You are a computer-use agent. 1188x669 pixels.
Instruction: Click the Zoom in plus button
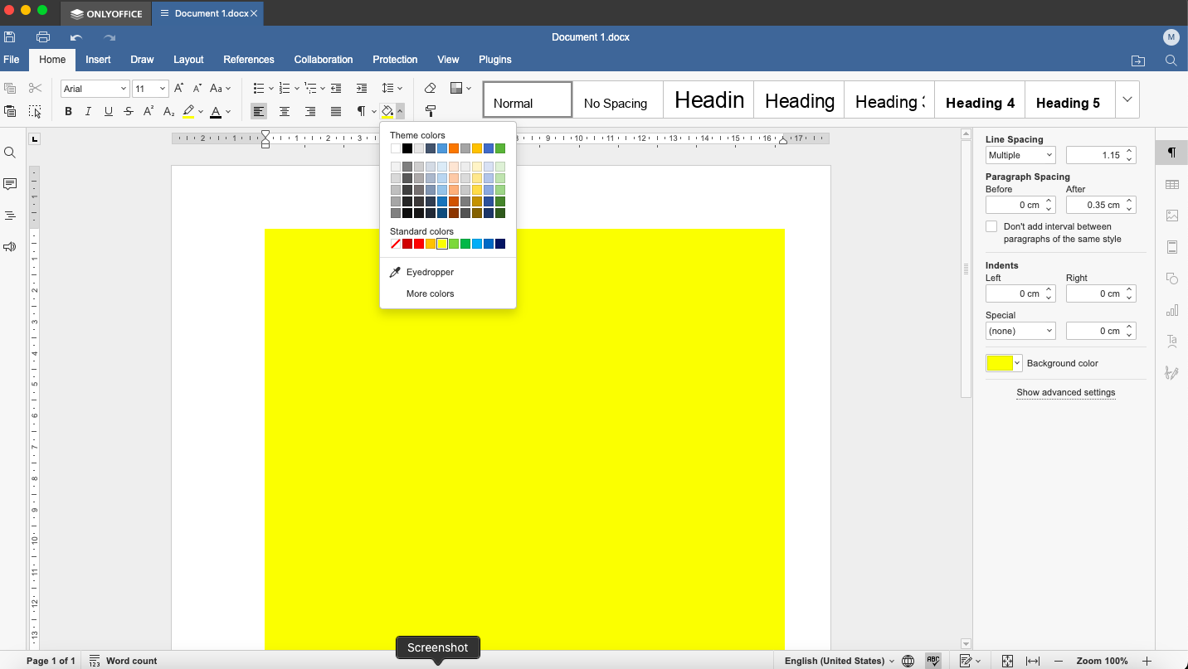point(1147,661)
